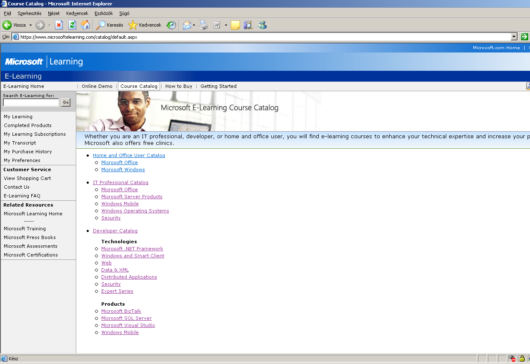The image size is (530, 364).
Task: Open Microsoft Windows under Home and Office User Catalog
Action: pyautogui.click(x=123, y=170)
